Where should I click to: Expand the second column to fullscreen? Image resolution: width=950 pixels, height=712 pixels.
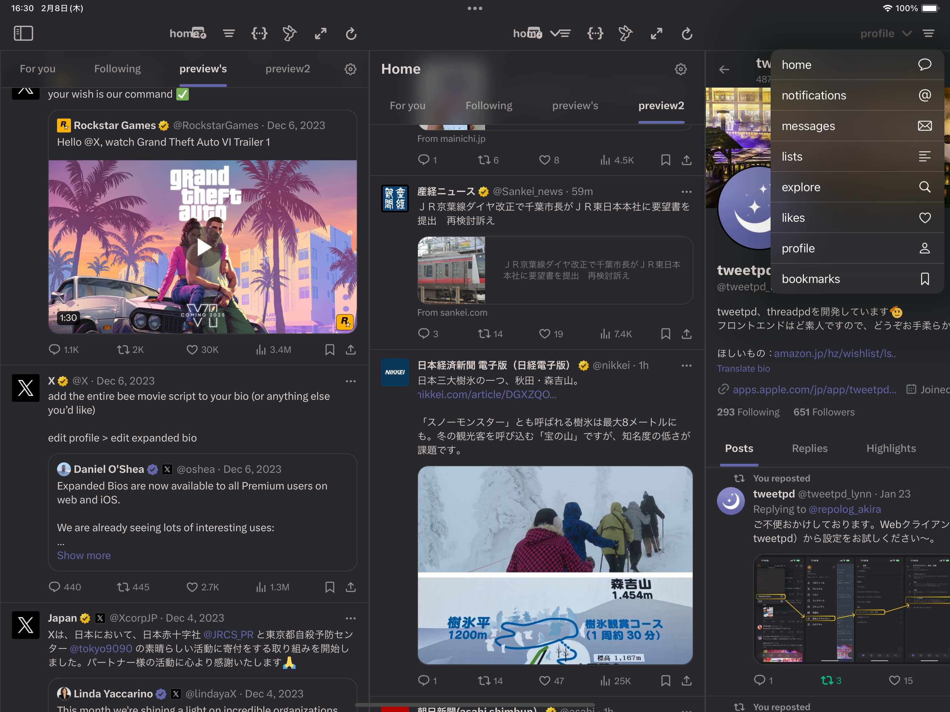point(656,33)
